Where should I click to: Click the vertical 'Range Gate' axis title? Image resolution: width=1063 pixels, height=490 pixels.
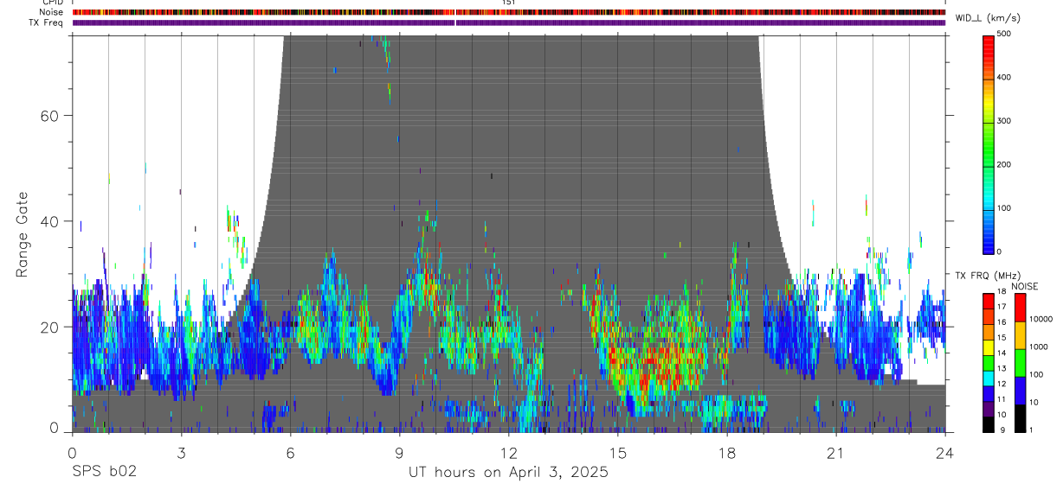[x=22, y=233]
